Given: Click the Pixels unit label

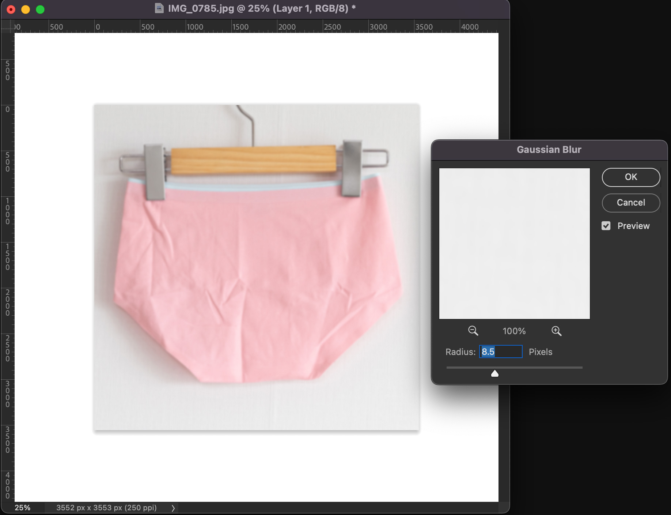Looking at the screenshot, I should pyautogui.click(x=541, y=352).
